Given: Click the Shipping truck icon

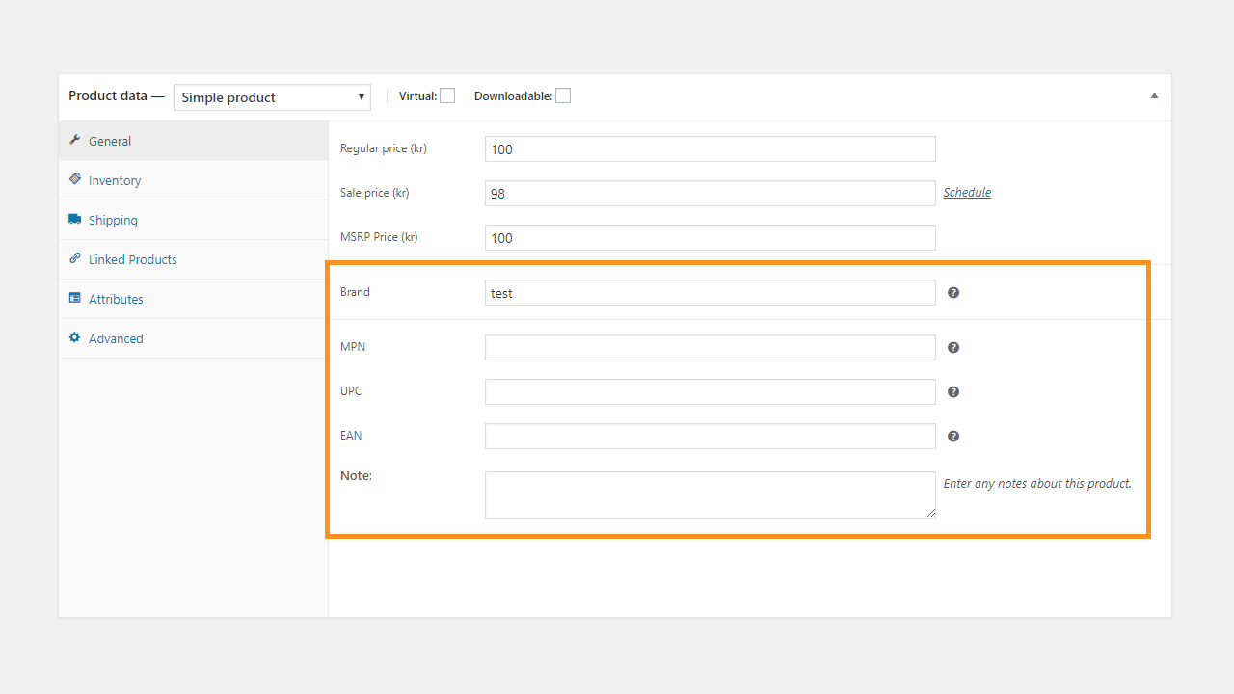Looking at the screenshot, I should [75, 219].
